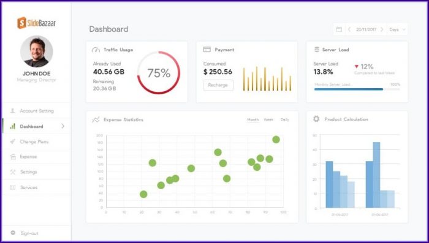Viewport: 429px width, 243px height.
Task: Click the JOHN DOE name text
Action: 36,73
